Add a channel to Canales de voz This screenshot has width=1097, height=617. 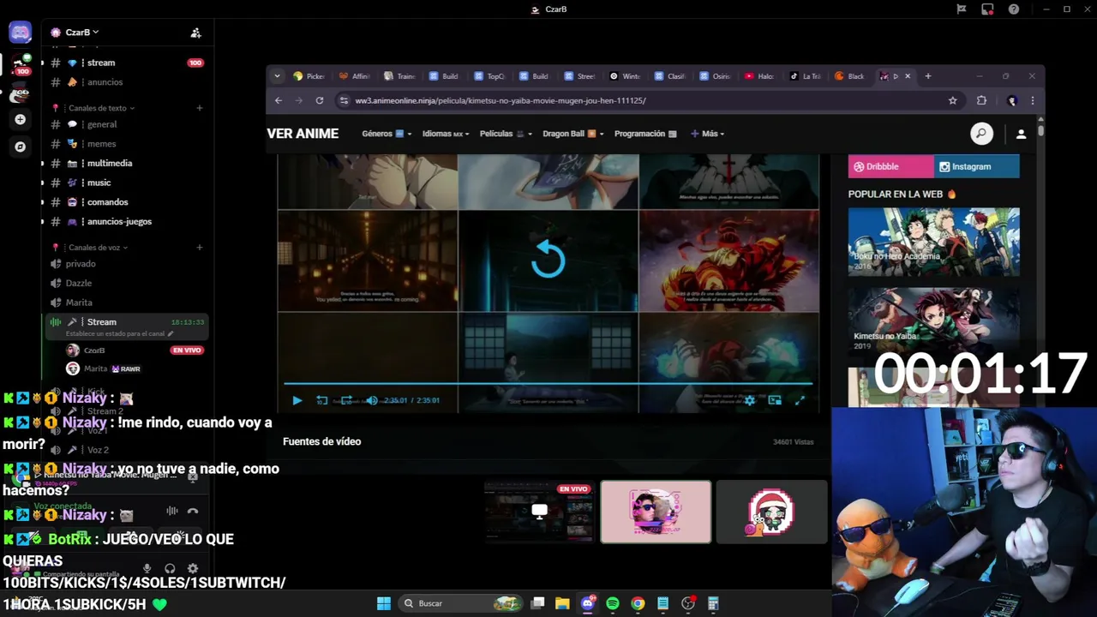click(199, 248)
